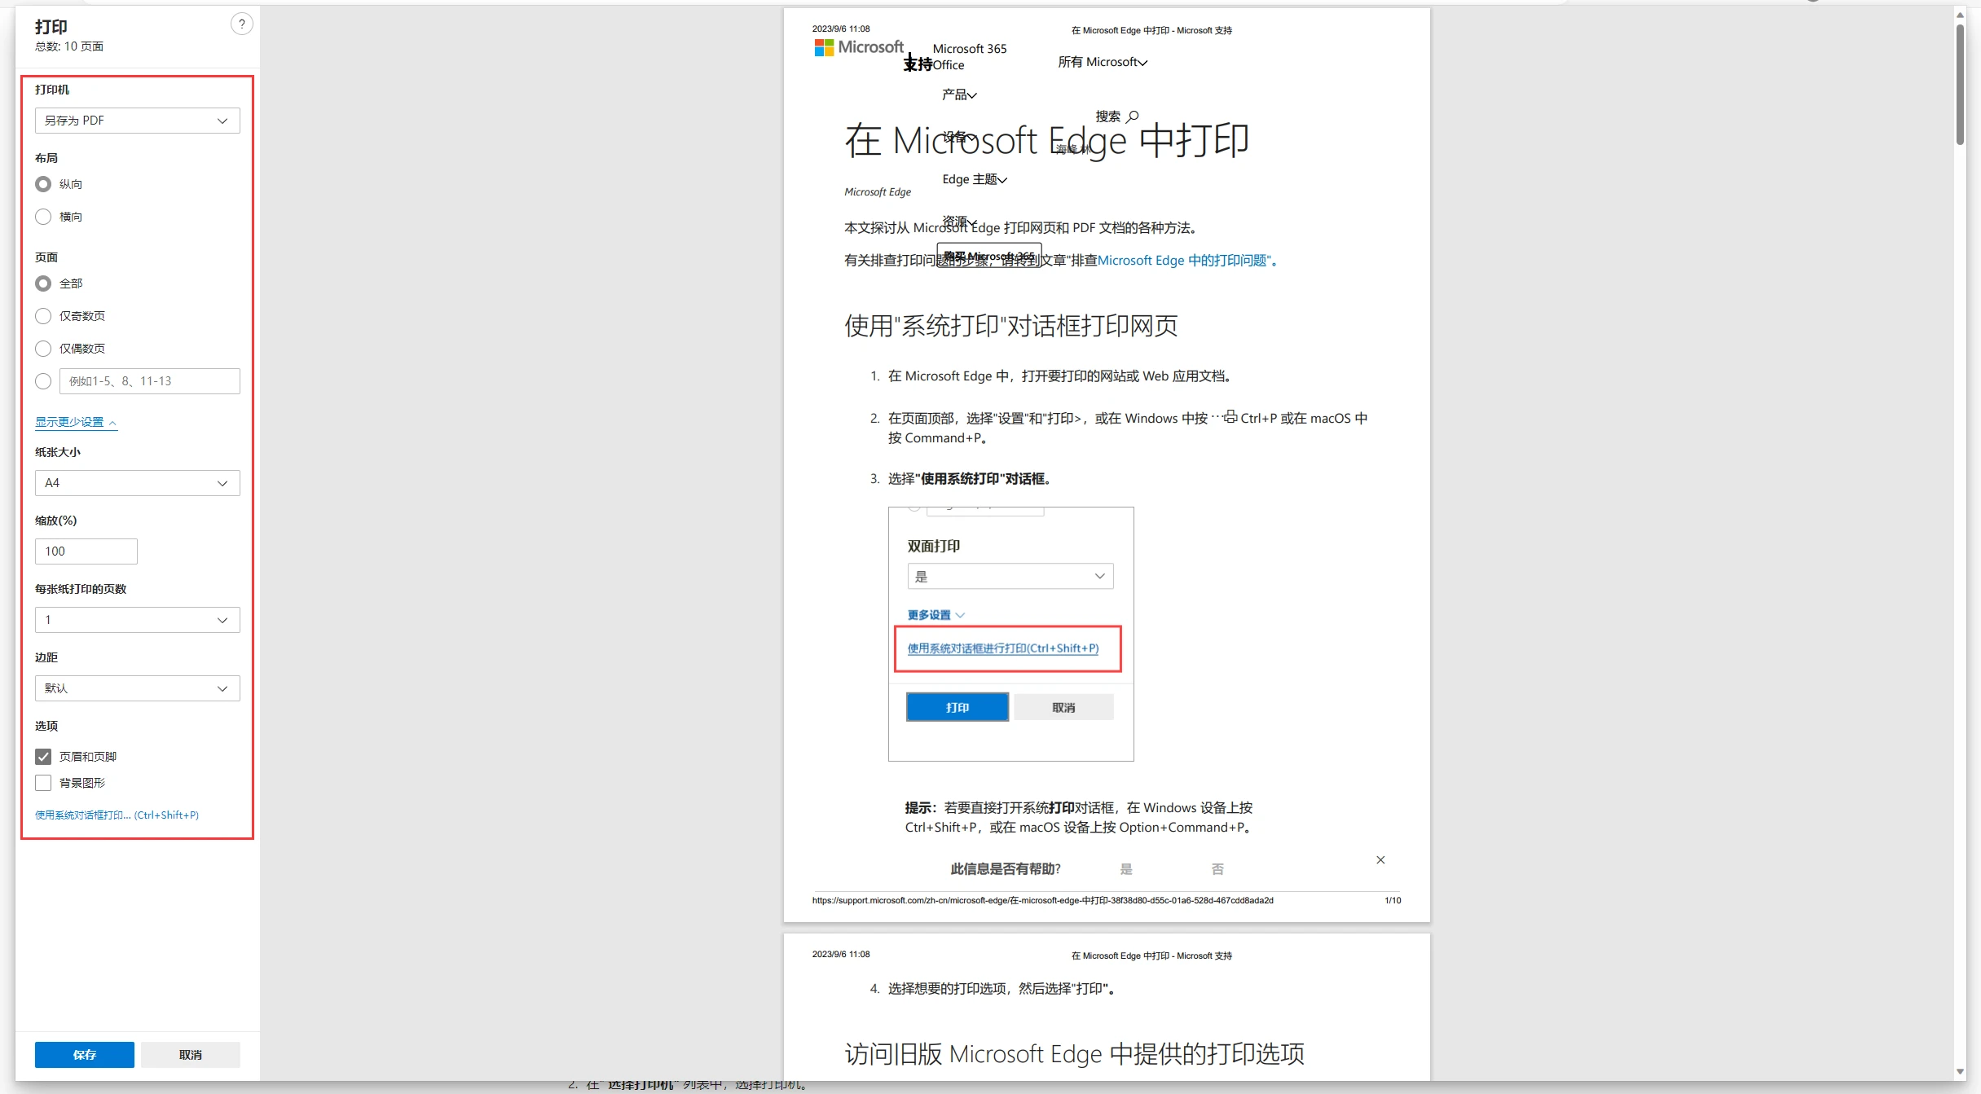
Task: Click the 总数: 10 页面 text
Action: pos(69,46)
